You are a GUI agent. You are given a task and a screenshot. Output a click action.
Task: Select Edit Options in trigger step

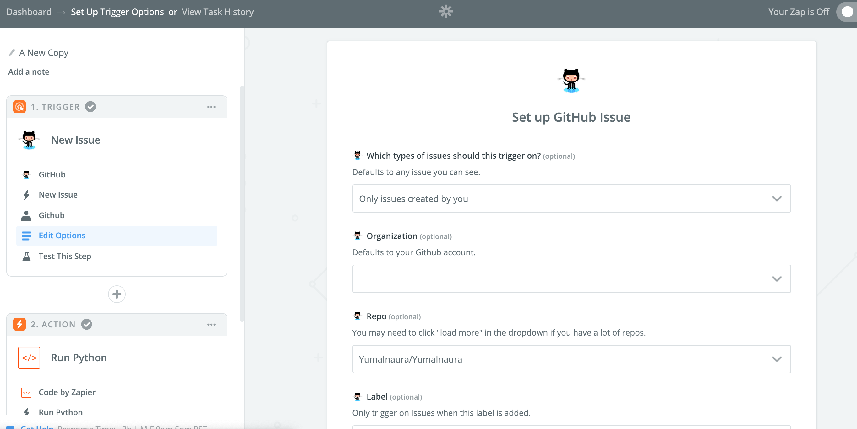(x=62, y=236)
